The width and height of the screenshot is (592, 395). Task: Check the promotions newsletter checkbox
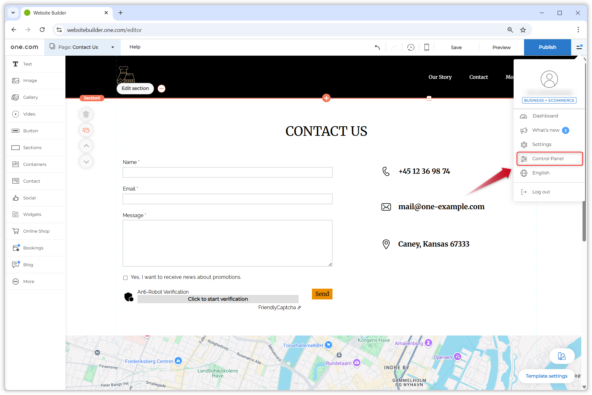(x=125, y=278)
